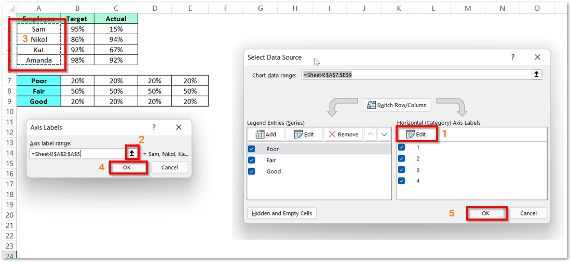
Task: Open help in Select Data Source dialog
Action: coord(513,57)
